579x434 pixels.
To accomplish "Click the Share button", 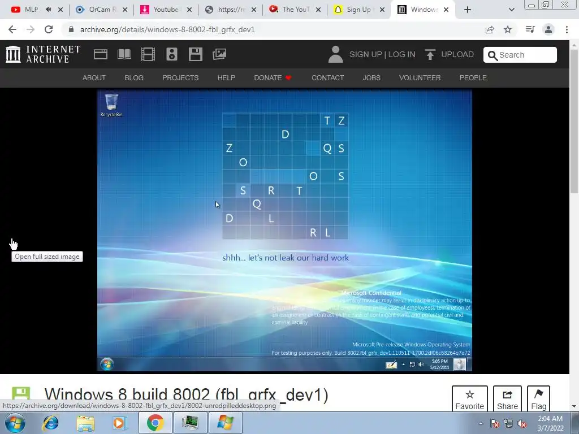I will click(507, 400).
